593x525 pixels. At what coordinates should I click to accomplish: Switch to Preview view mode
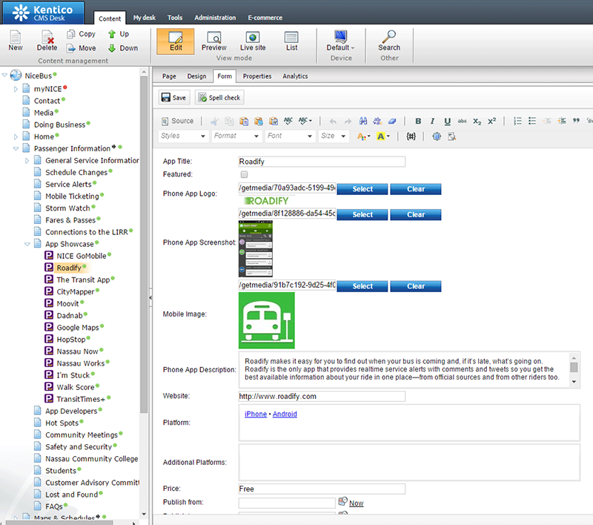coord(214,42)
